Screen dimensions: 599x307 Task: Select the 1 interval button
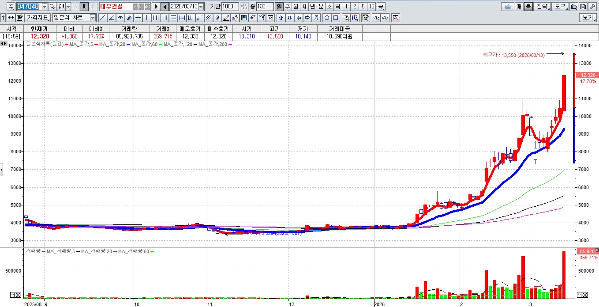tap(346, 7)
